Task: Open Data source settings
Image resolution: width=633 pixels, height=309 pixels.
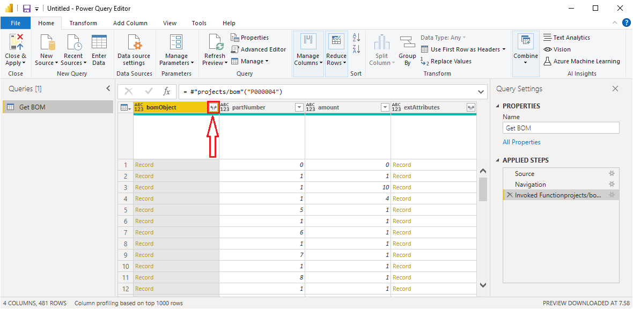Action: [x=134, y=43]
